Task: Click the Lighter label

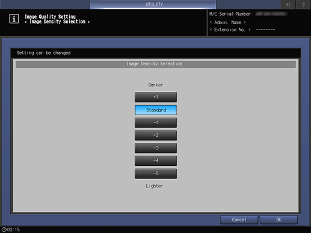Action: tap(154, 186)
